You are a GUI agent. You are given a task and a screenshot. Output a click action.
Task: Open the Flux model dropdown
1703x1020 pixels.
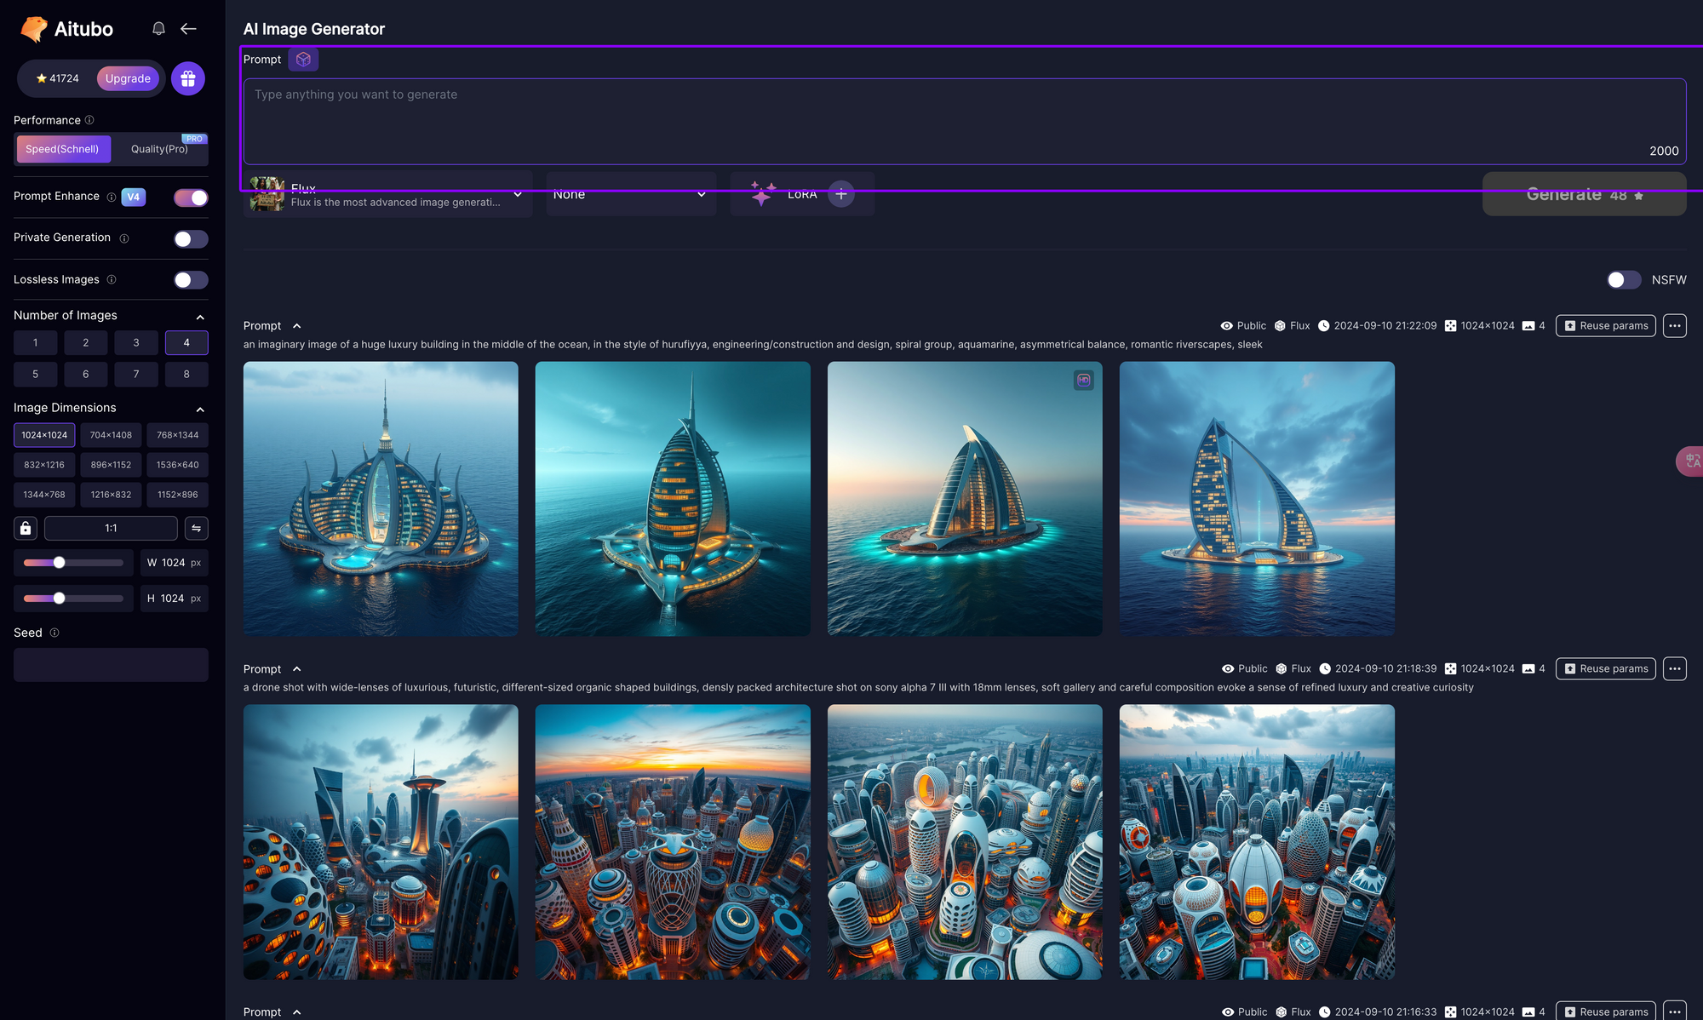click(x=387, y=194)
